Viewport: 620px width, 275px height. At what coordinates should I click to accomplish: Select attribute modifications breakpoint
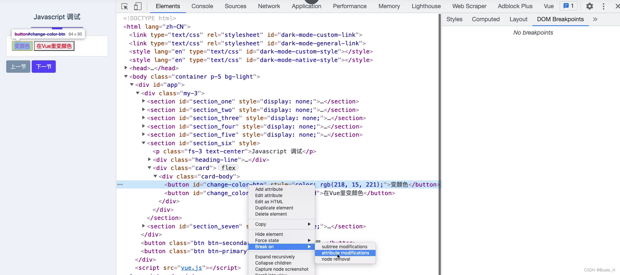[345, 253]
